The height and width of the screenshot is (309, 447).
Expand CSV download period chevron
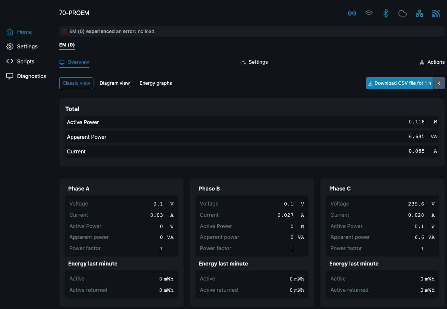[439, 83]
